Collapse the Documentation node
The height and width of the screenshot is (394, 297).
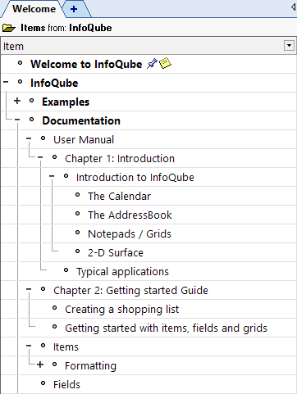point(17,120)
